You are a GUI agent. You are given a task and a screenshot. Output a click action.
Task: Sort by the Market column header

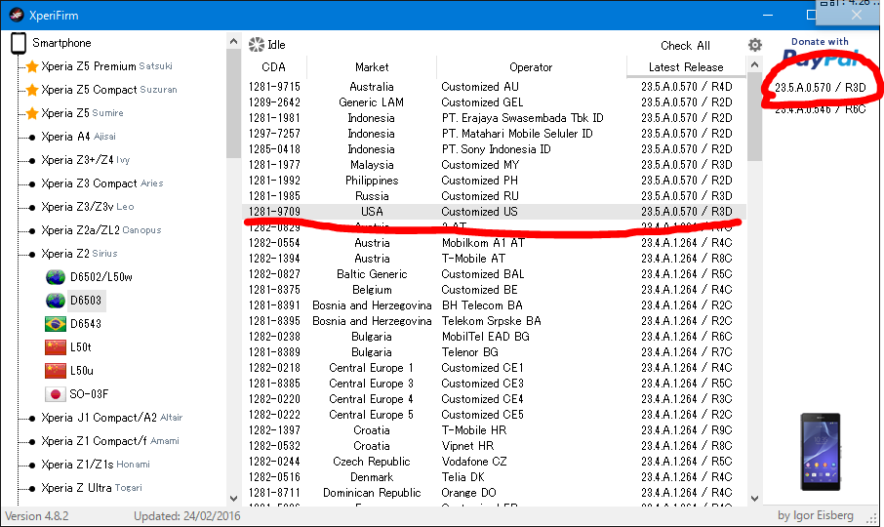[372, 67]
